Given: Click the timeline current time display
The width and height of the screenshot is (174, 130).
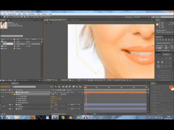Looking at the screenshot, I should pos(5,87).
